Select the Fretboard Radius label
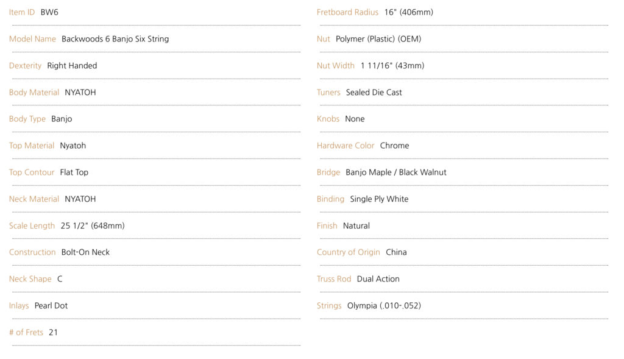 [347, 12]
